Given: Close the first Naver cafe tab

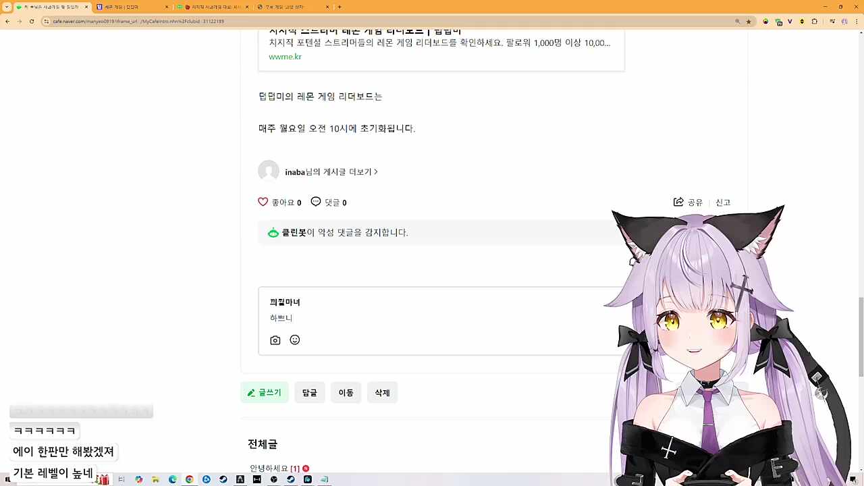Looking at the screenshot, I should 86,7.
